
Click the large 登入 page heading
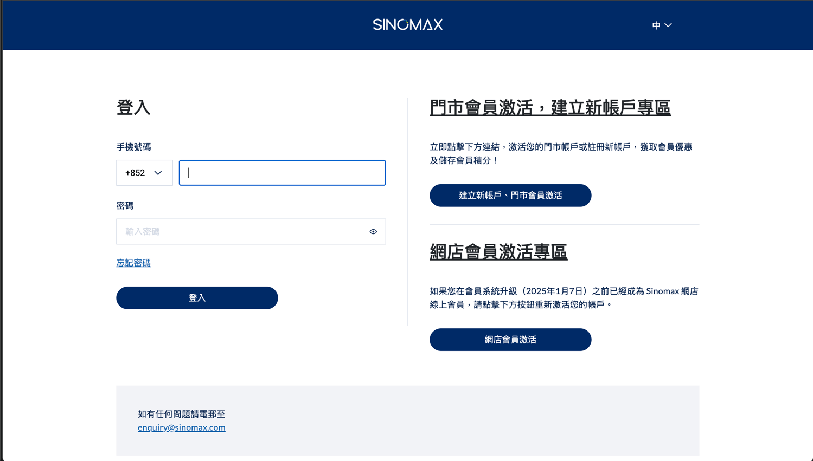(x=133, y=107)
